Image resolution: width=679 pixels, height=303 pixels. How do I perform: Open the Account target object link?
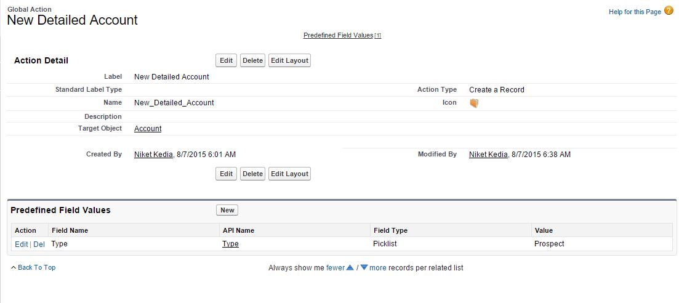148,129
